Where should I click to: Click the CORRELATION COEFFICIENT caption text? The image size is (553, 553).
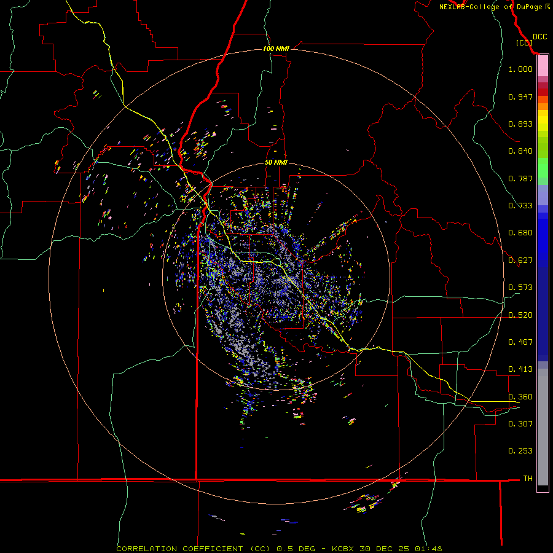[x=179, y=549]
